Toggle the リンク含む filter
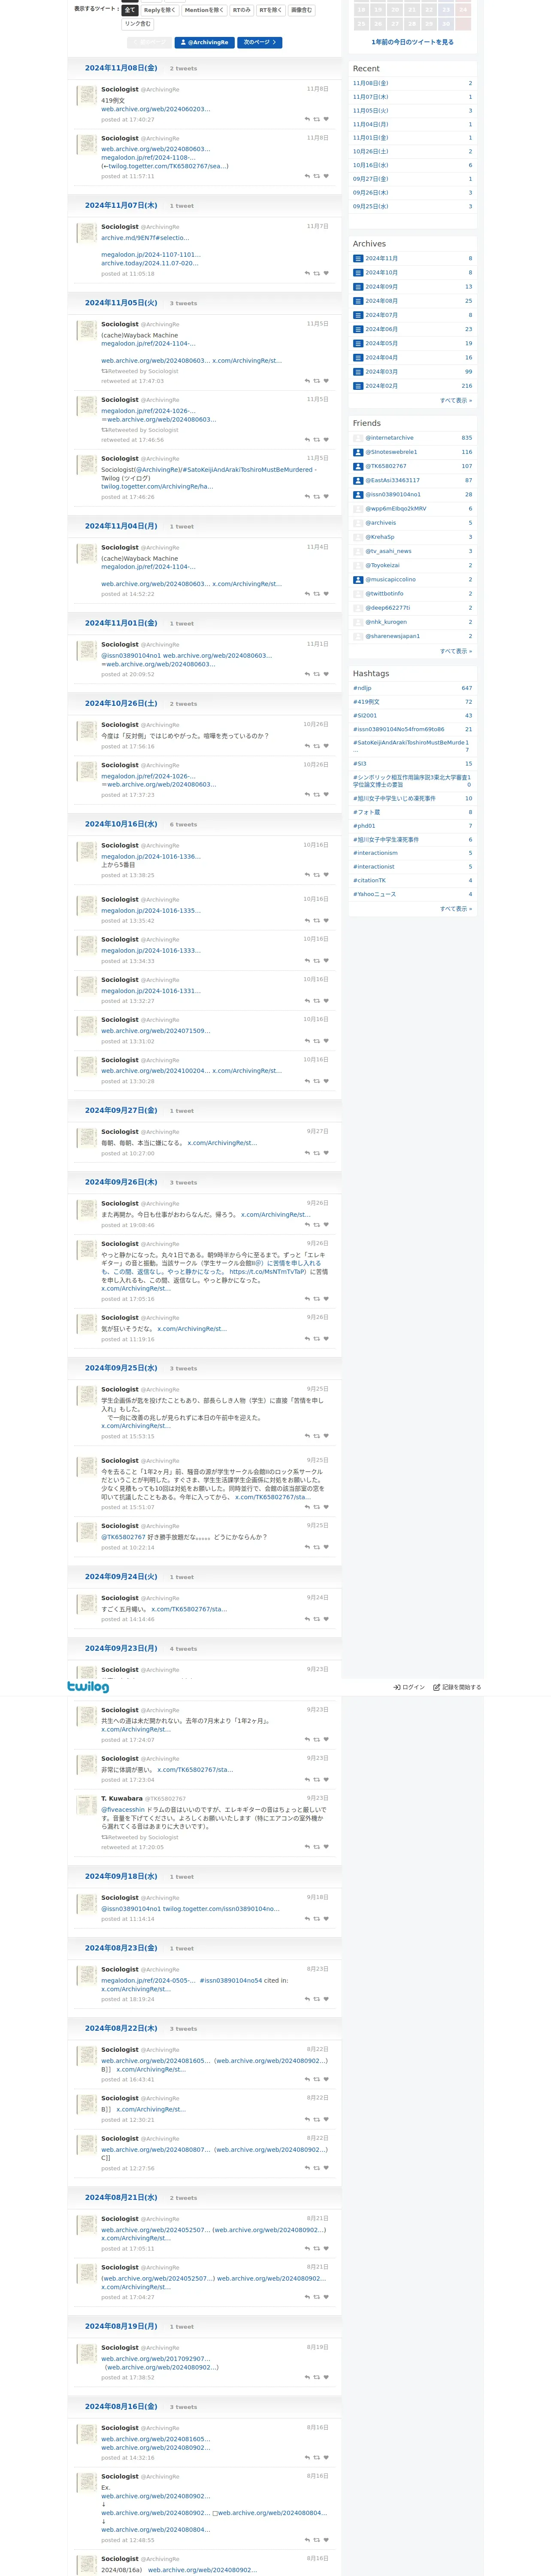 tap(138, 23)
